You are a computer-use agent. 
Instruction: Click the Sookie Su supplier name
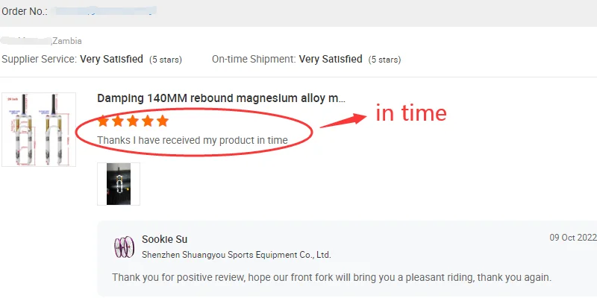point(164,239)
